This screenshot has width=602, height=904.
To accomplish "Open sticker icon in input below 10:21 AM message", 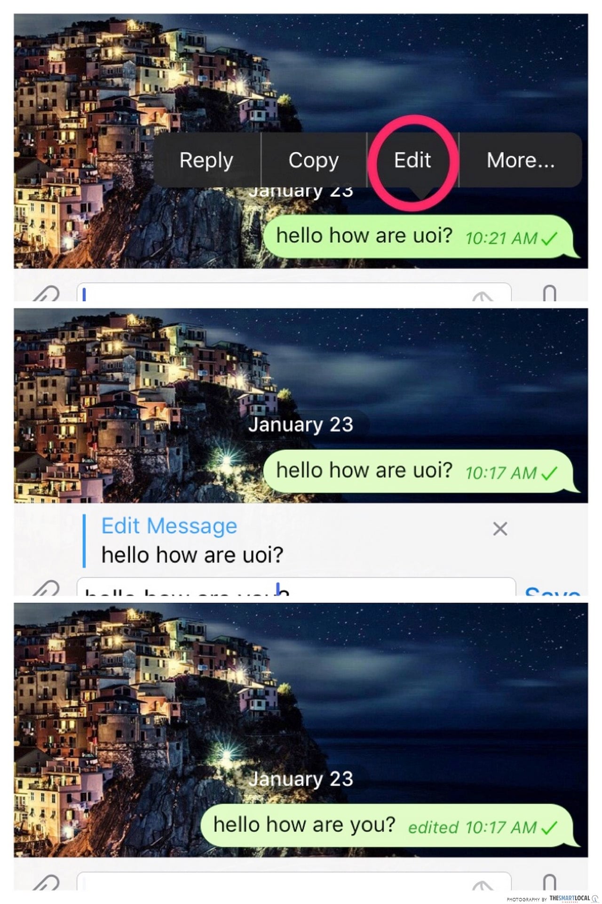I will click(483, 296).
